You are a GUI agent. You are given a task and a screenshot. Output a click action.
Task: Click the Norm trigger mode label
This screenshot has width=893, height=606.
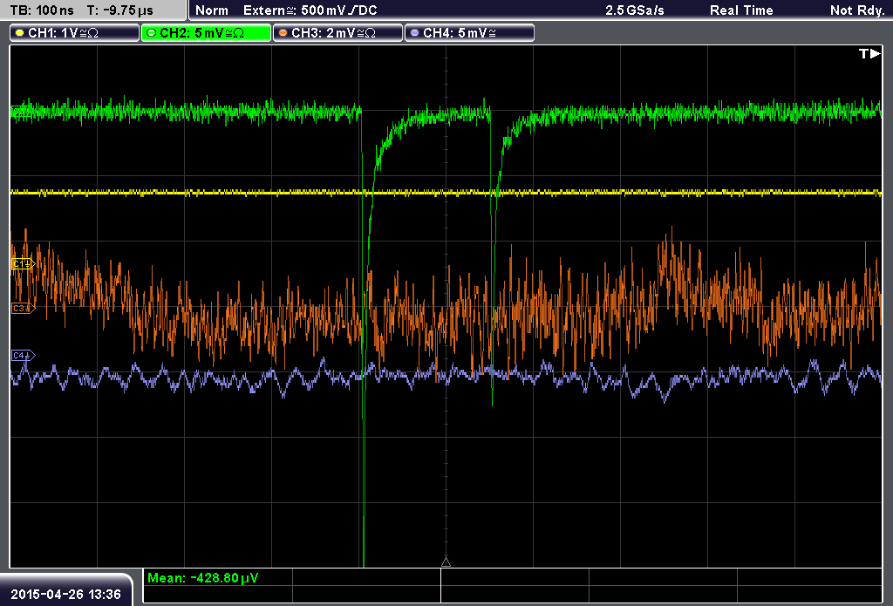[x=212, y=10]
